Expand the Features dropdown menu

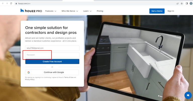pos(51,11)
